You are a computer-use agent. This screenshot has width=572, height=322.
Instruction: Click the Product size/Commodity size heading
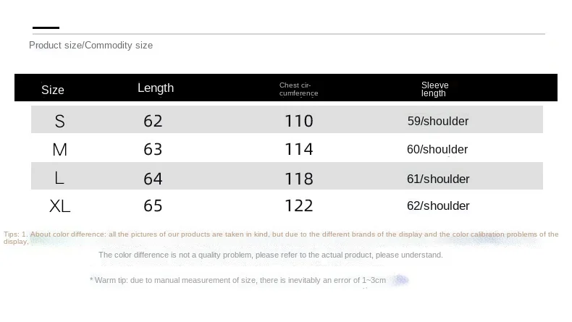pyautogui.click(x=91, y=45)
